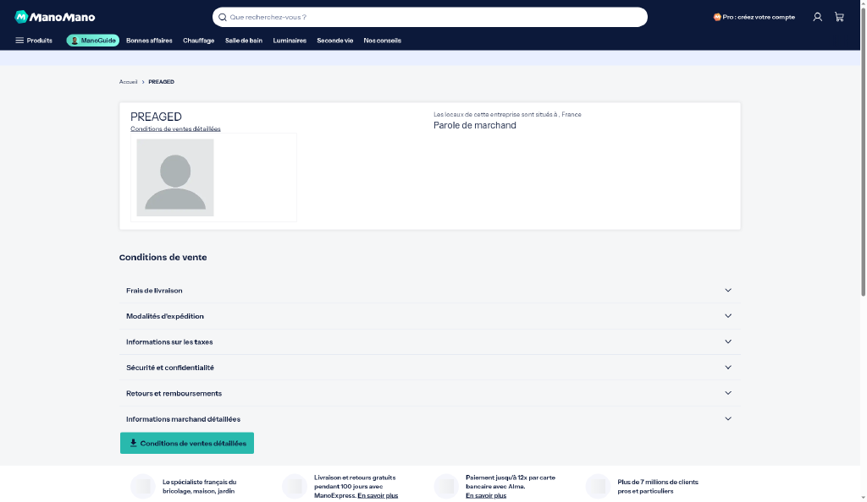Click 'Plus de 7 millions de clients' text
The width and height of the screenshot is (867, 502).
[x=658, y=487]
